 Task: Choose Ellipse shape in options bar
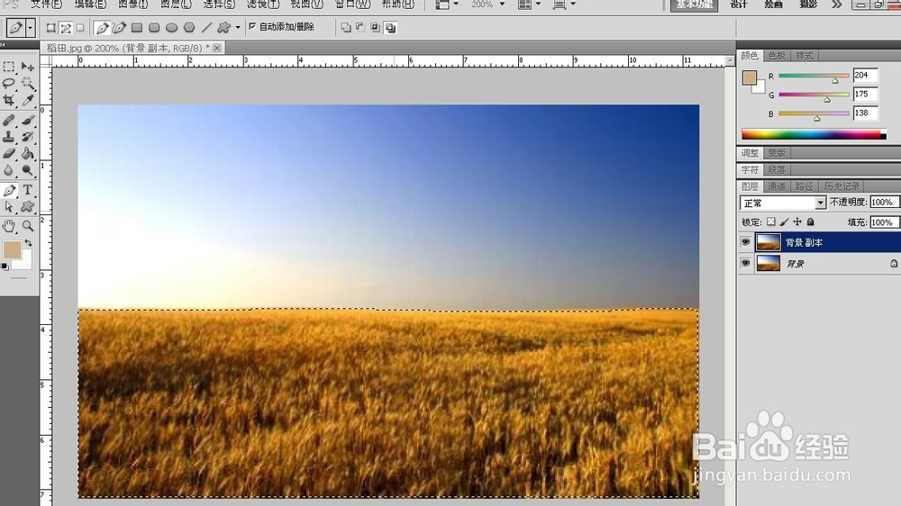coord(171,28)
